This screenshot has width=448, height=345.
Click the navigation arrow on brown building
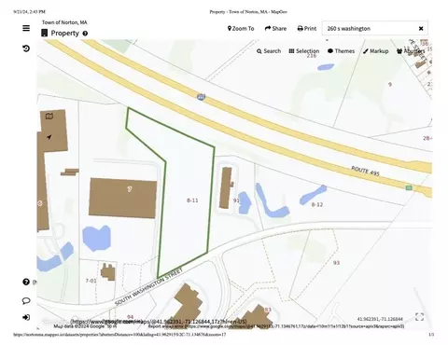point(49,137)
